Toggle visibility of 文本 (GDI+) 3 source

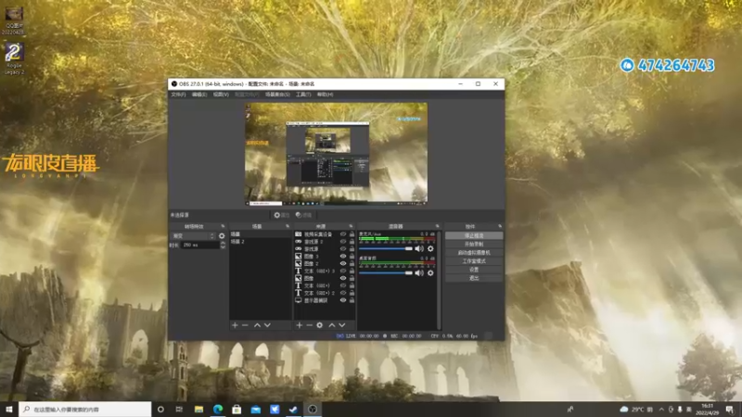coord(343,271)
